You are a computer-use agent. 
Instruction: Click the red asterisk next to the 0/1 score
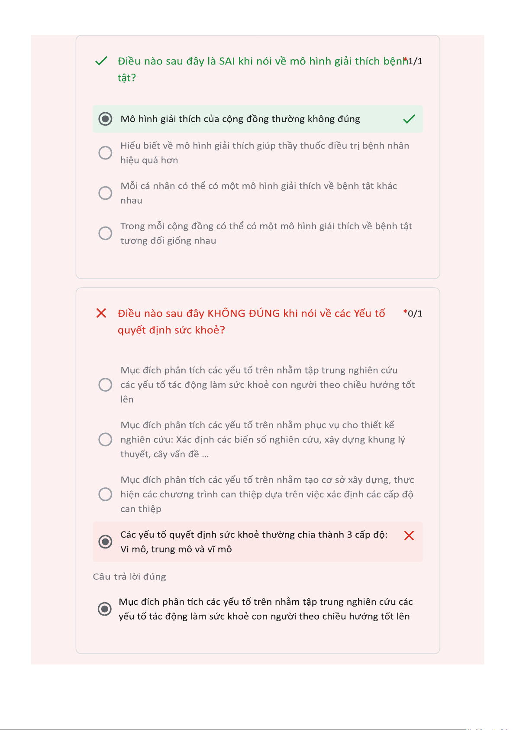point(405,311)
